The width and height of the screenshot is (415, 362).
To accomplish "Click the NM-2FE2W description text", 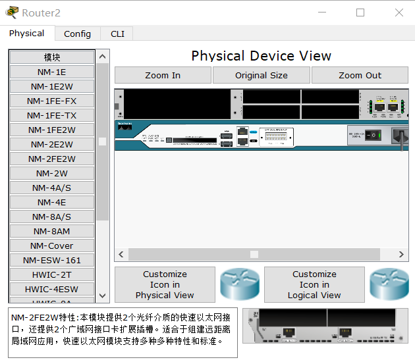I will click(x=121, y=329).
